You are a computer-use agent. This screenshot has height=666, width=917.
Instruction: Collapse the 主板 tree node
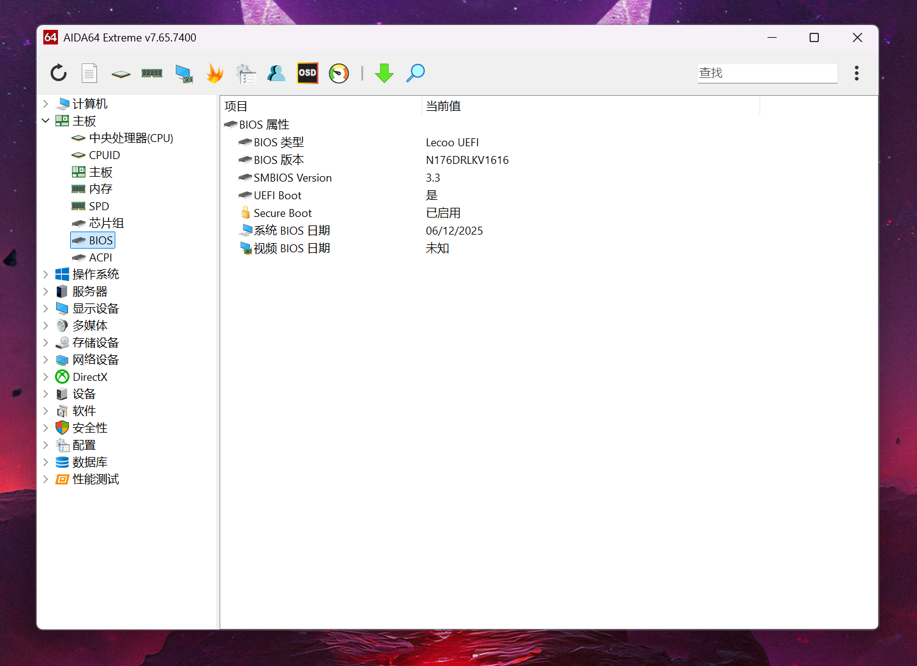46,121
